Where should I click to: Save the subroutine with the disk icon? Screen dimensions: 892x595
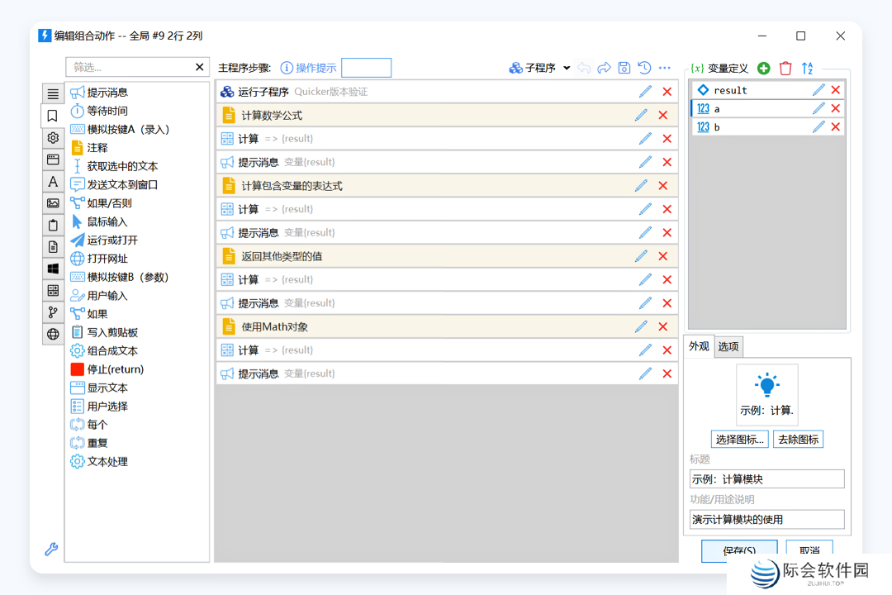[624, 67]
